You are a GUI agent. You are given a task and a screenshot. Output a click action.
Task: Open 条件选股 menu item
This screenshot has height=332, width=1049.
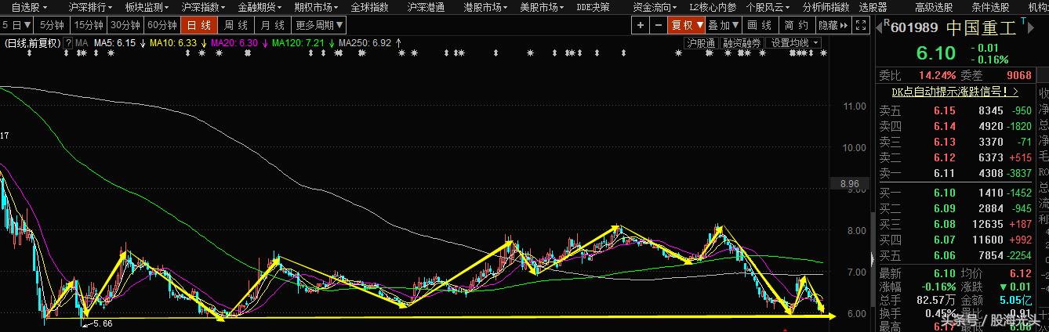coord(990,7)
